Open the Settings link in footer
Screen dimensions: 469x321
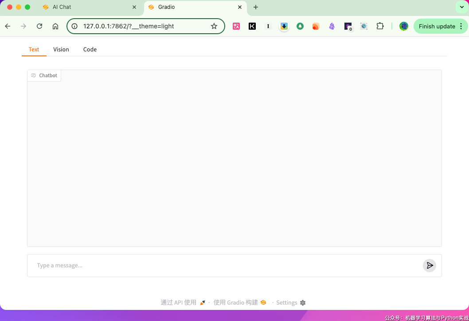(x=291, y=302)
